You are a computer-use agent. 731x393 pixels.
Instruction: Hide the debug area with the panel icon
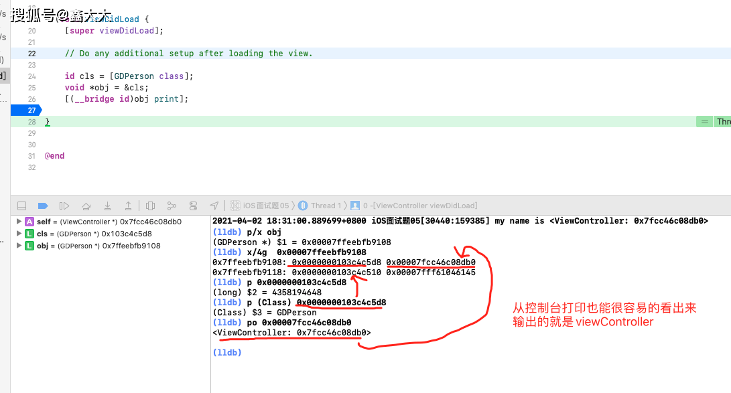[21, 206]
